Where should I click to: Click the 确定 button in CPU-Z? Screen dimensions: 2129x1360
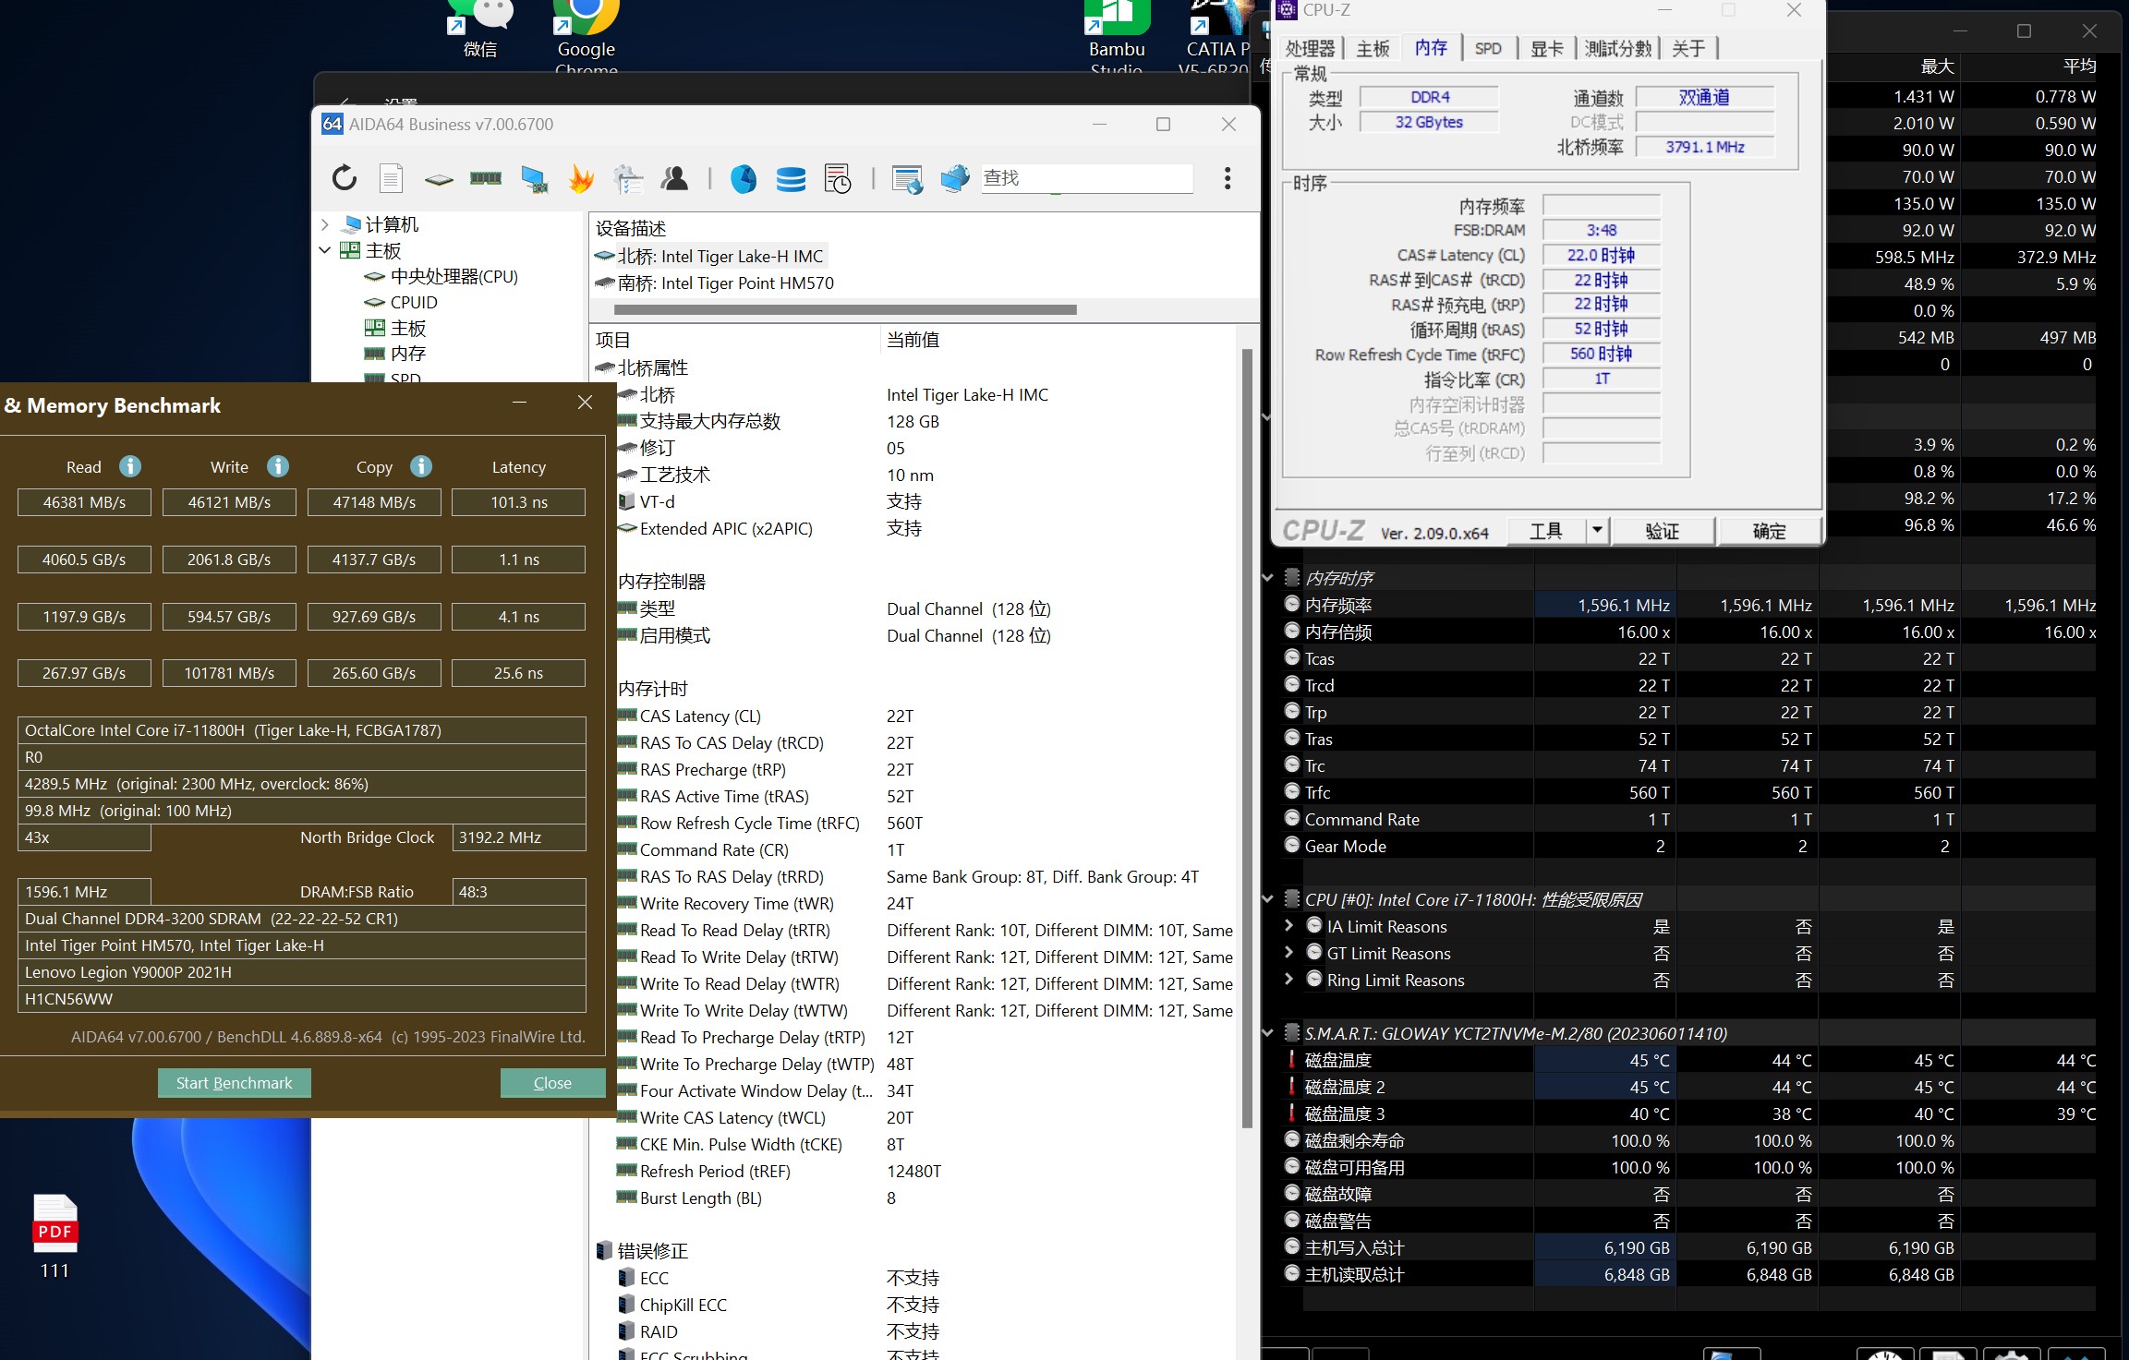point(1770,531)
